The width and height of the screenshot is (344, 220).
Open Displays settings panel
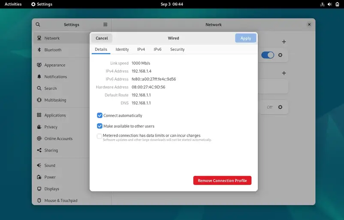[x=62, y=189]
